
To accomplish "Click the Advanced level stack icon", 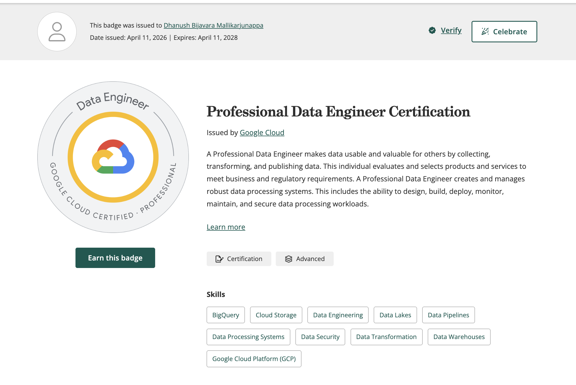I will [289, 259].
